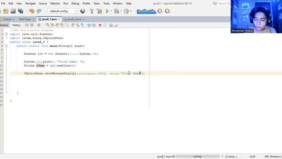The height and width of the screenshot is (159, 282).
Task: Click the Debug Project toolbar icon
Action: 116,11
